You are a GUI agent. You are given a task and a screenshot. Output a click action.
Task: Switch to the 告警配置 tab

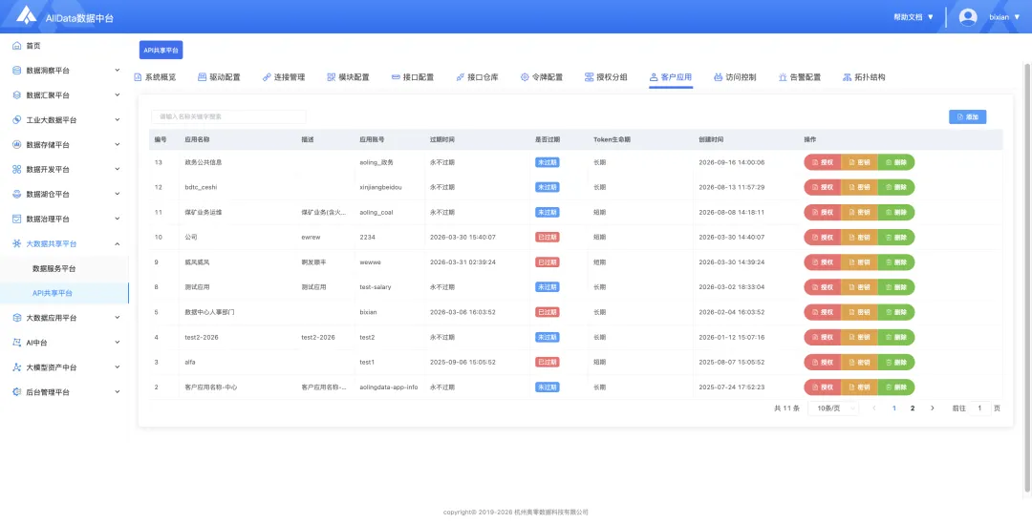click(800, 77)
